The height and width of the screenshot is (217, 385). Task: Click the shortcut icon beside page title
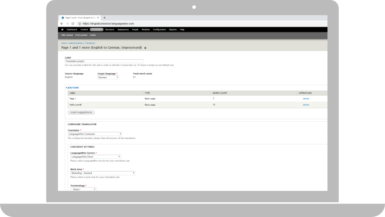(145, 48)
